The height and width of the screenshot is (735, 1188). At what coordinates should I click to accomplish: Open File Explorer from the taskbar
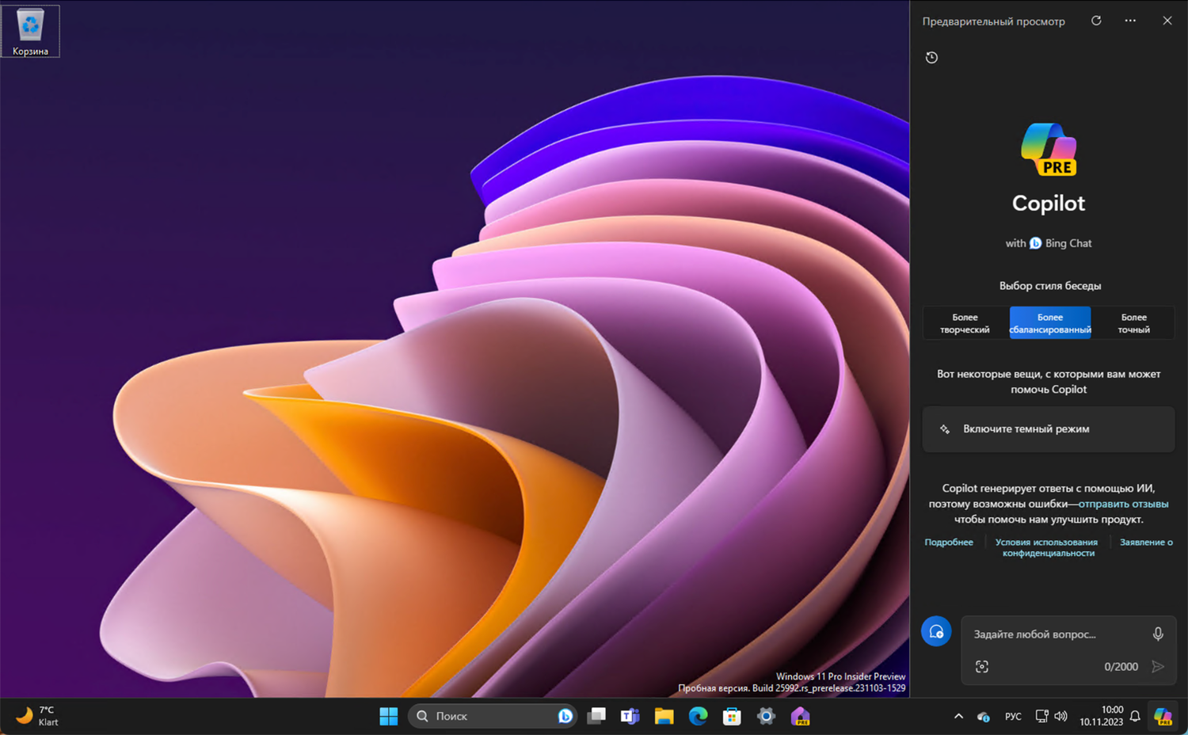(664, 717)
